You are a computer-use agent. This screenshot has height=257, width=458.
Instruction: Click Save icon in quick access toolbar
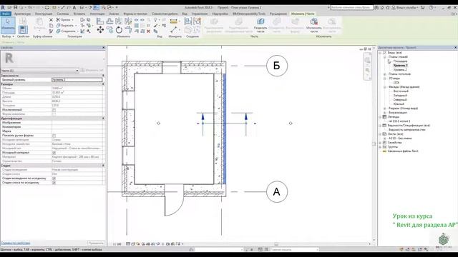point(16,8)
